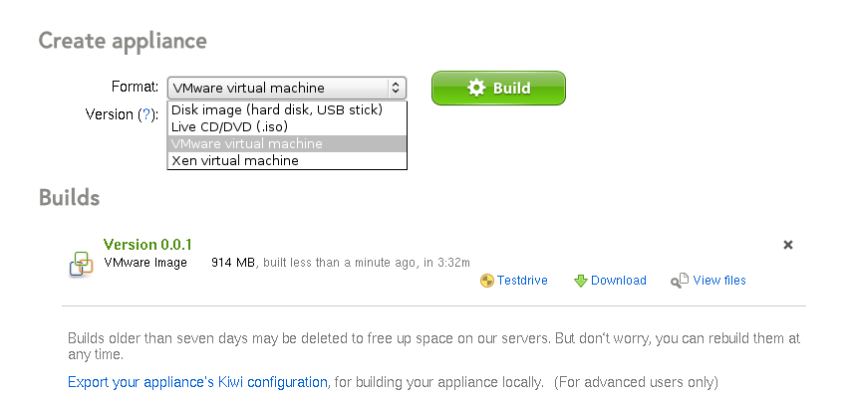This screenshot has width=847, height=400.
Task: Open the Format dropdown arrows
Action: click(x=396, y=88)
